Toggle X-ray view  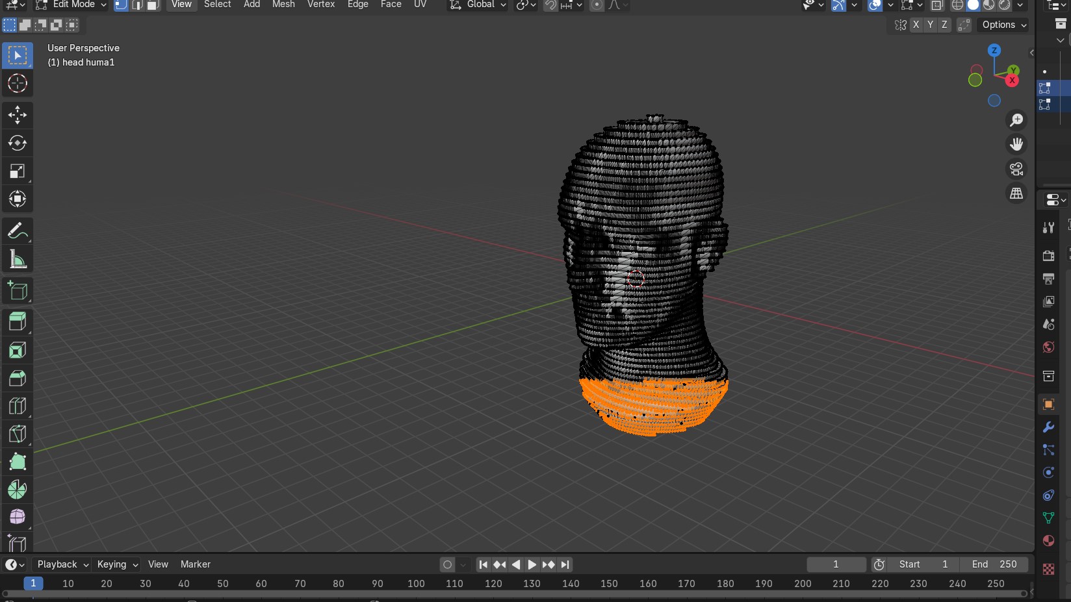pyautogui.click(x=937, y=5)
